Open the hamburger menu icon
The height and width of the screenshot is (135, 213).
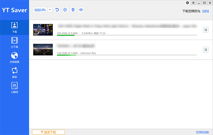pos(193,3)
